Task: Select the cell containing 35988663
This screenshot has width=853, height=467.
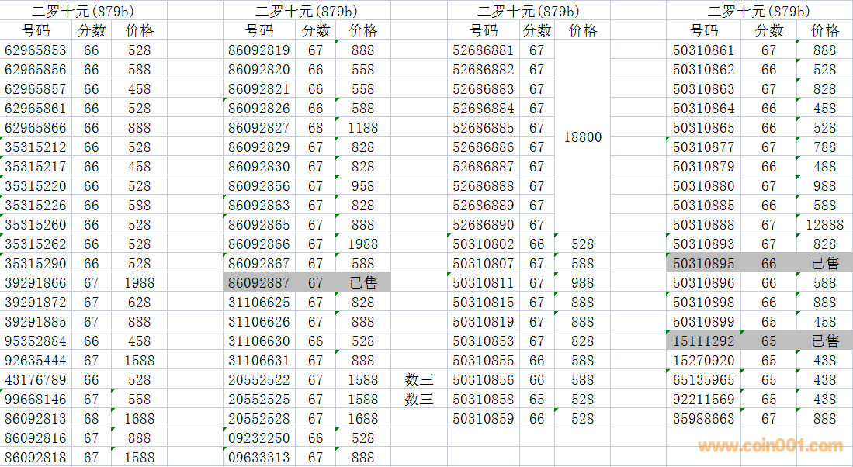Action: click(x=703, y=418)
